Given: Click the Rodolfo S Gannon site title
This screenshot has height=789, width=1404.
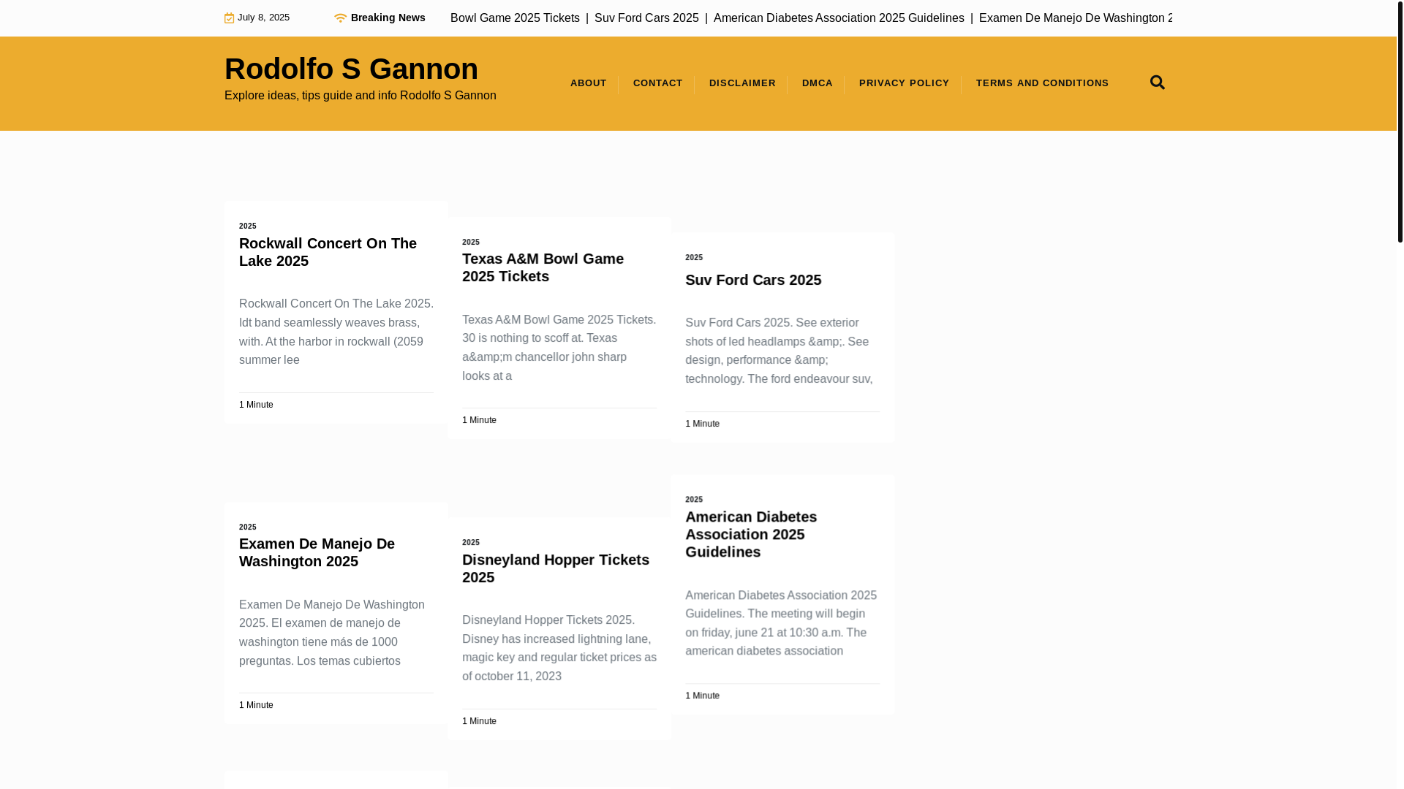Looking at the screenshot, I should click(x=351, y=69).
